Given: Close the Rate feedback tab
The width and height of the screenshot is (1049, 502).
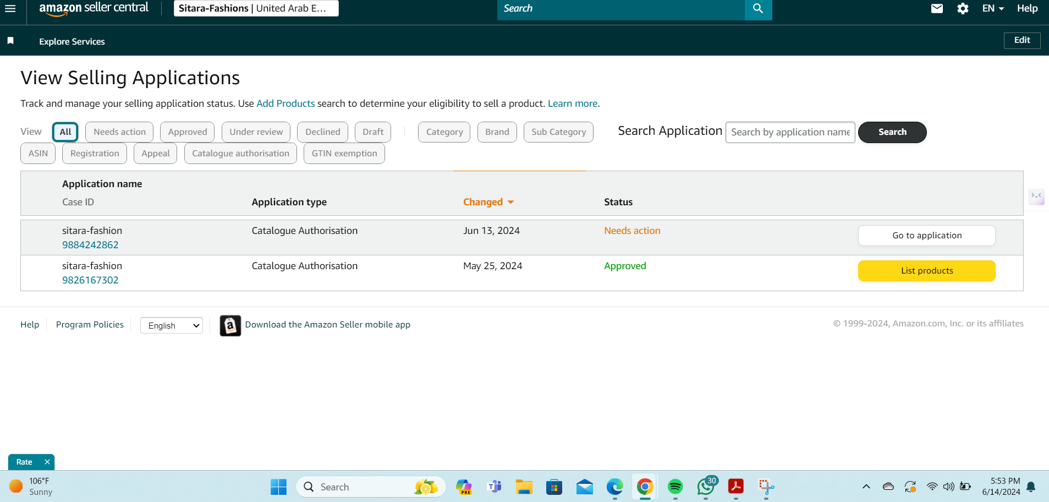Looking at the screenshot, I should pyautogui.click(x=47, y=462).
